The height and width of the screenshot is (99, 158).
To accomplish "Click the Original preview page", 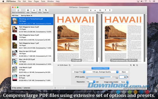I will point(76,38).
